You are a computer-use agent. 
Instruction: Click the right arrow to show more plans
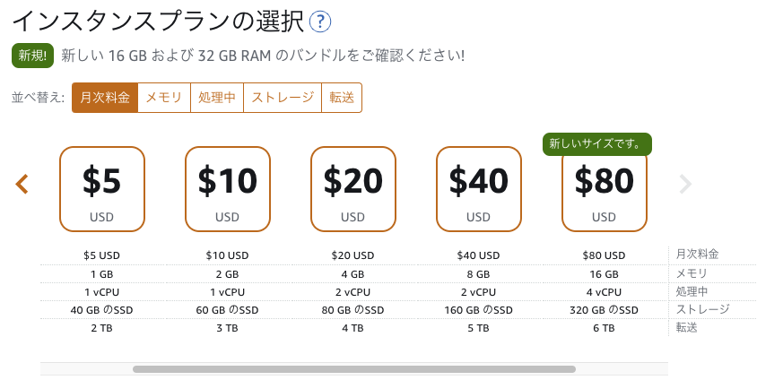[x=685, y=185]
